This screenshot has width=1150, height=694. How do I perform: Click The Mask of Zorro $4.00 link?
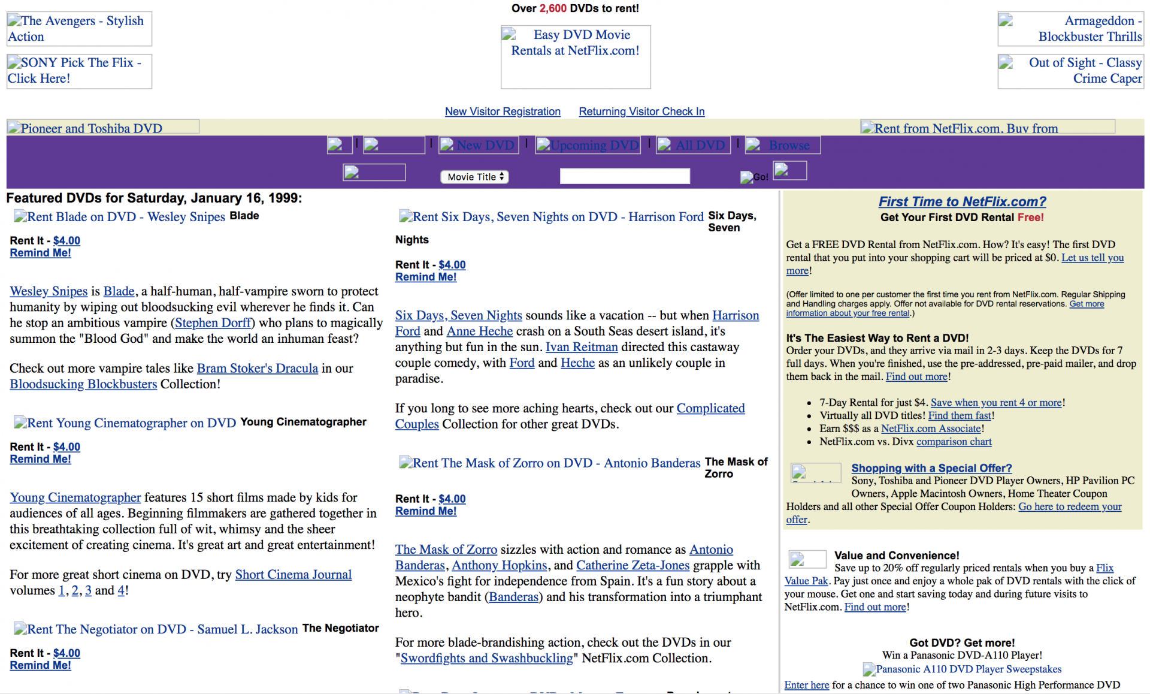[452, 499]
